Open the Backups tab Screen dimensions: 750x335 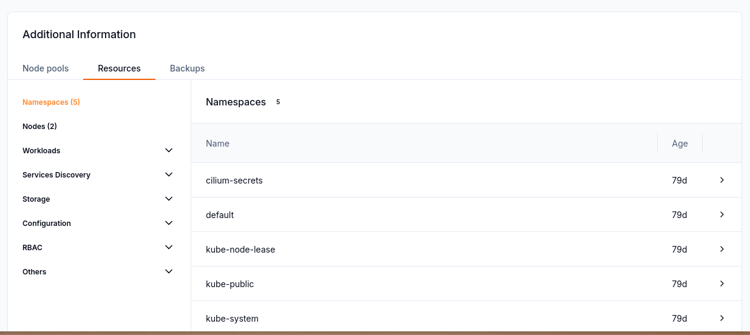[x=187, y=68]
